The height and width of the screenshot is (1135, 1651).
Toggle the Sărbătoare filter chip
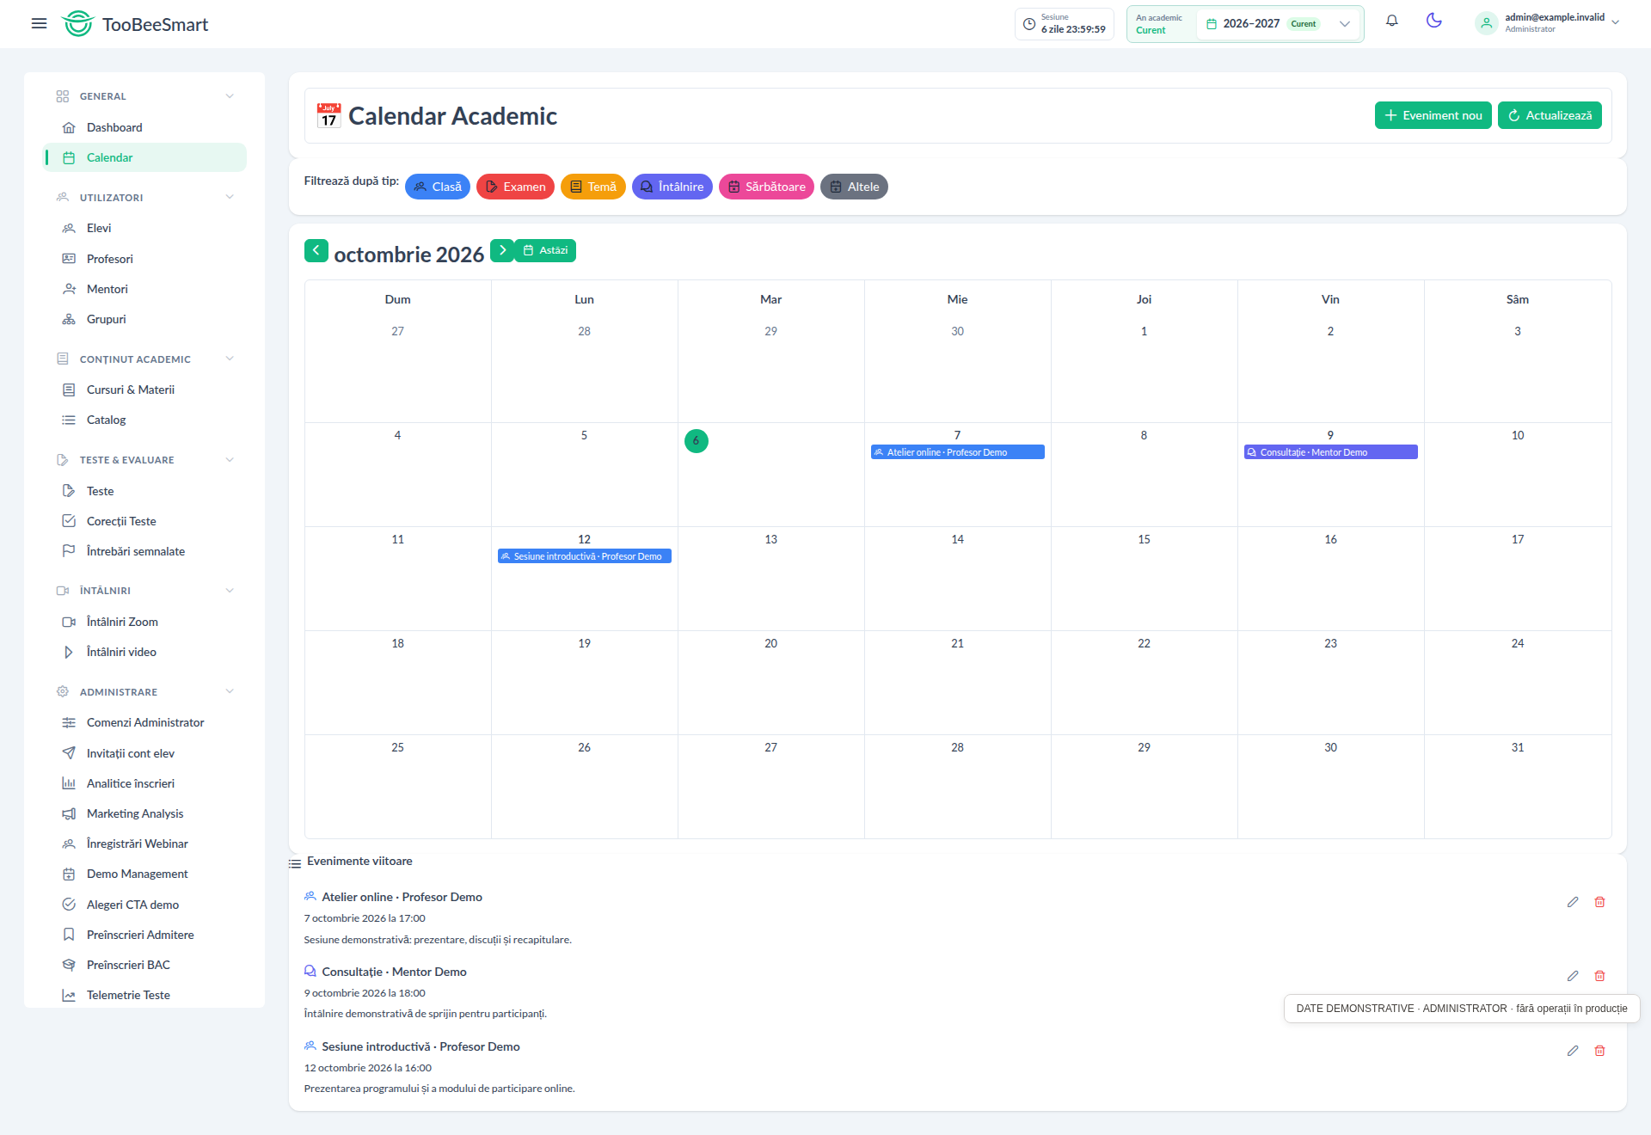coord(766,187)
